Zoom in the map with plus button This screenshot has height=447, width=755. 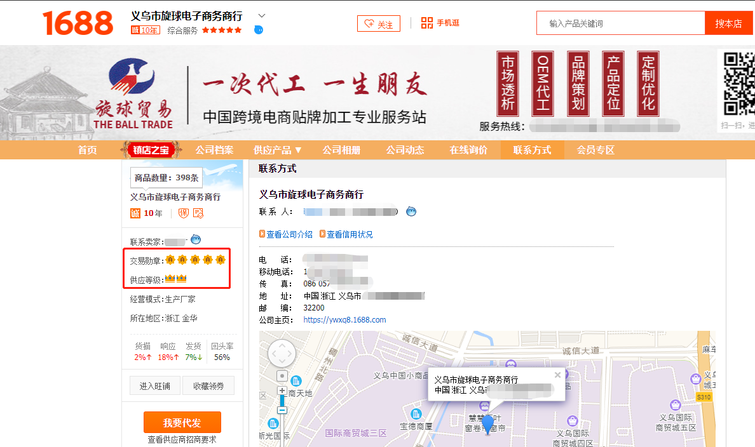(282, 390)
